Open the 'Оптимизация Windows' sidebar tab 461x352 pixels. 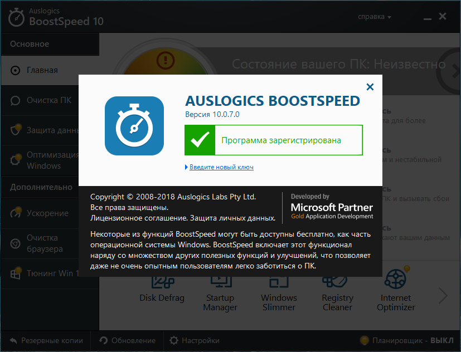(x=40, y=160)
